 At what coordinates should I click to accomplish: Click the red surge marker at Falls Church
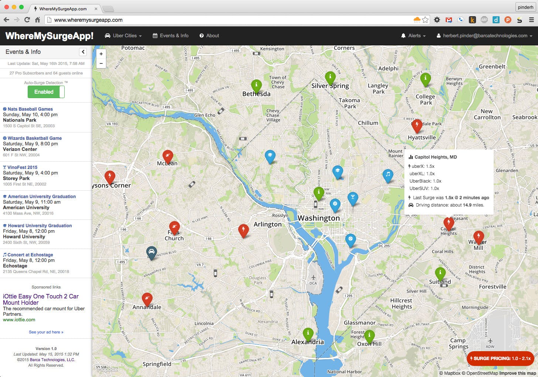(x=174, y=228)
